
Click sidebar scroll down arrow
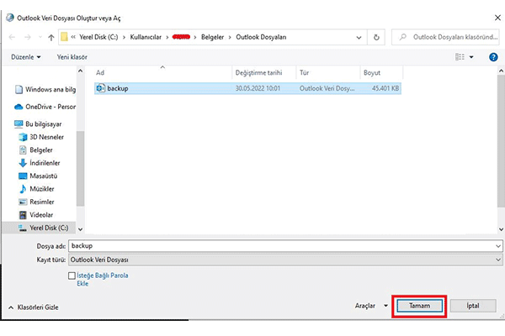pos(81,229)
